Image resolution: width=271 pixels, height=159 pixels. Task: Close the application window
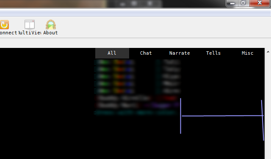[x=260, y=3]
